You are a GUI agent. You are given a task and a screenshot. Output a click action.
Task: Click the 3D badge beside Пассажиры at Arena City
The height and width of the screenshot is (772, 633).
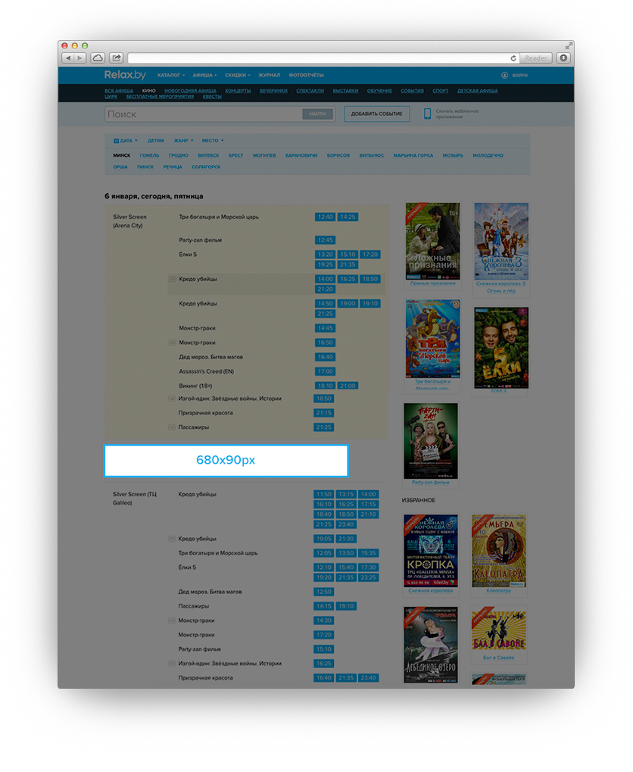pos(173,427)
